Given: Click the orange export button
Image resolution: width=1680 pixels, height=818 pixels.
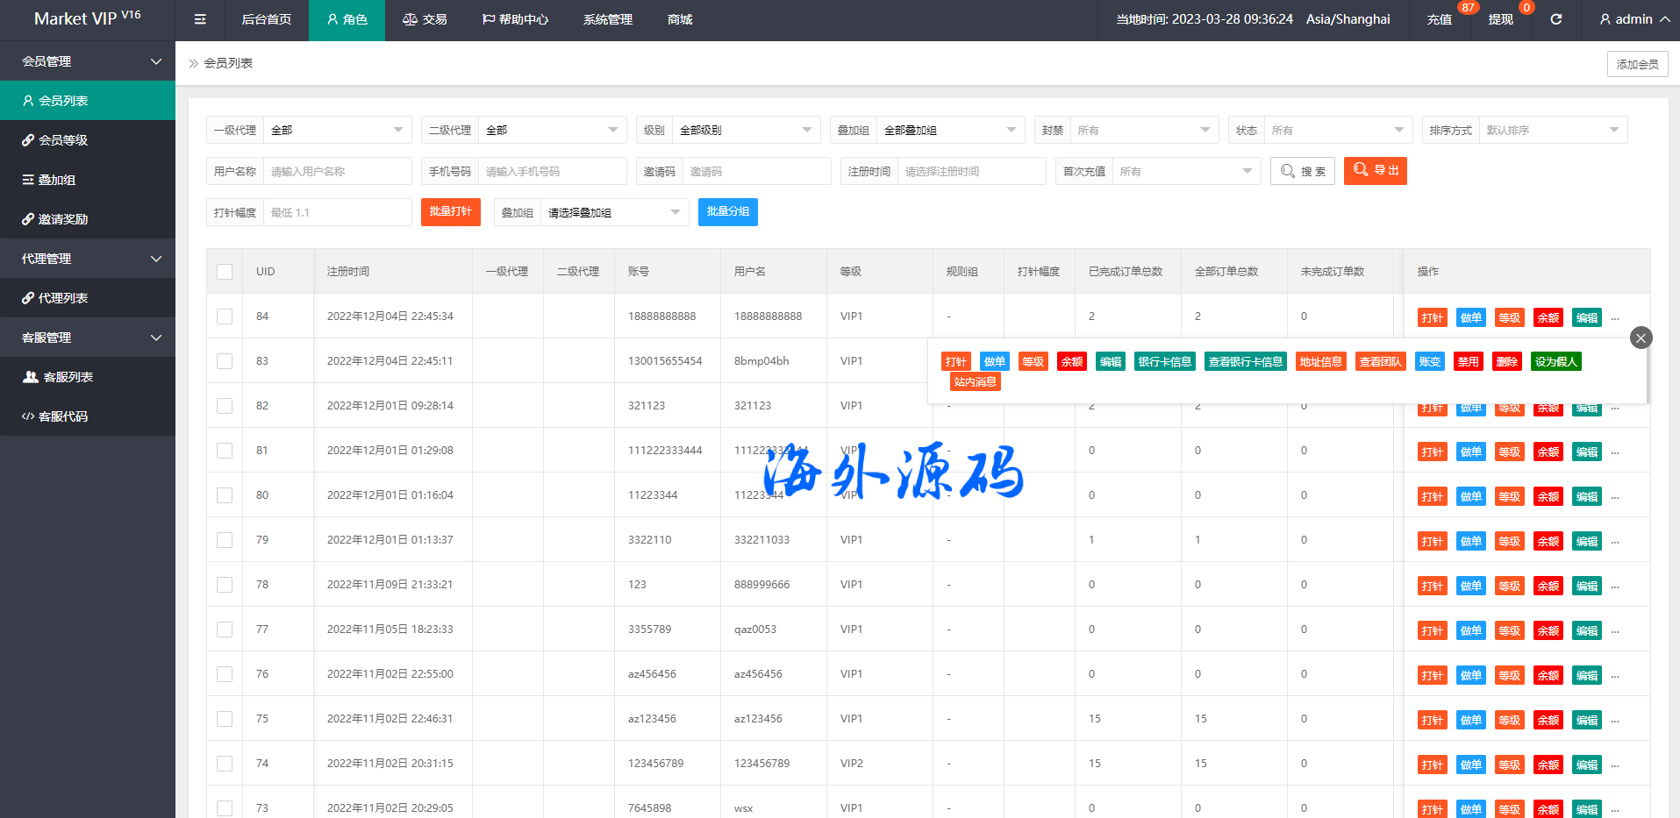Looking at the screenshot, I should click(x=1375, y=170).
